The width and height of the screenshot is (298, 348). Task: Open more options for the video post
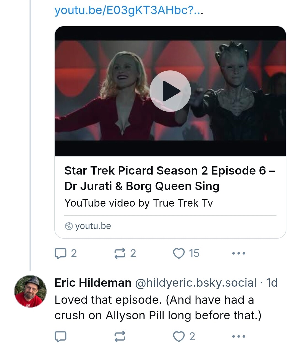pyautogui.click(x=239, y=253)
